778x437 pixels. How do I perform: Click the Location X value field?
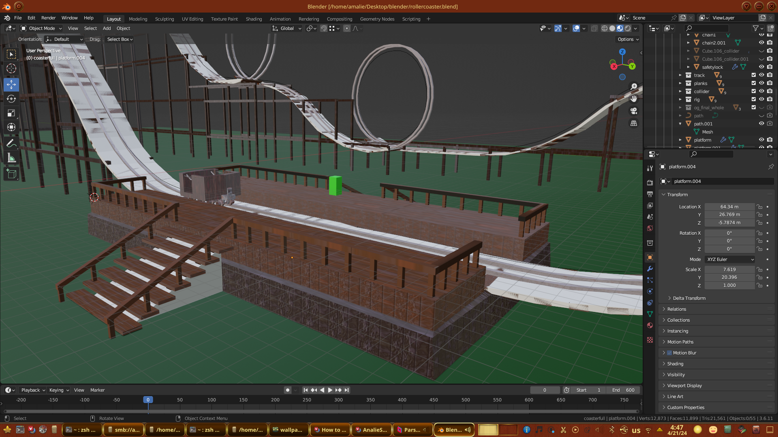click(x=729, y=207)
